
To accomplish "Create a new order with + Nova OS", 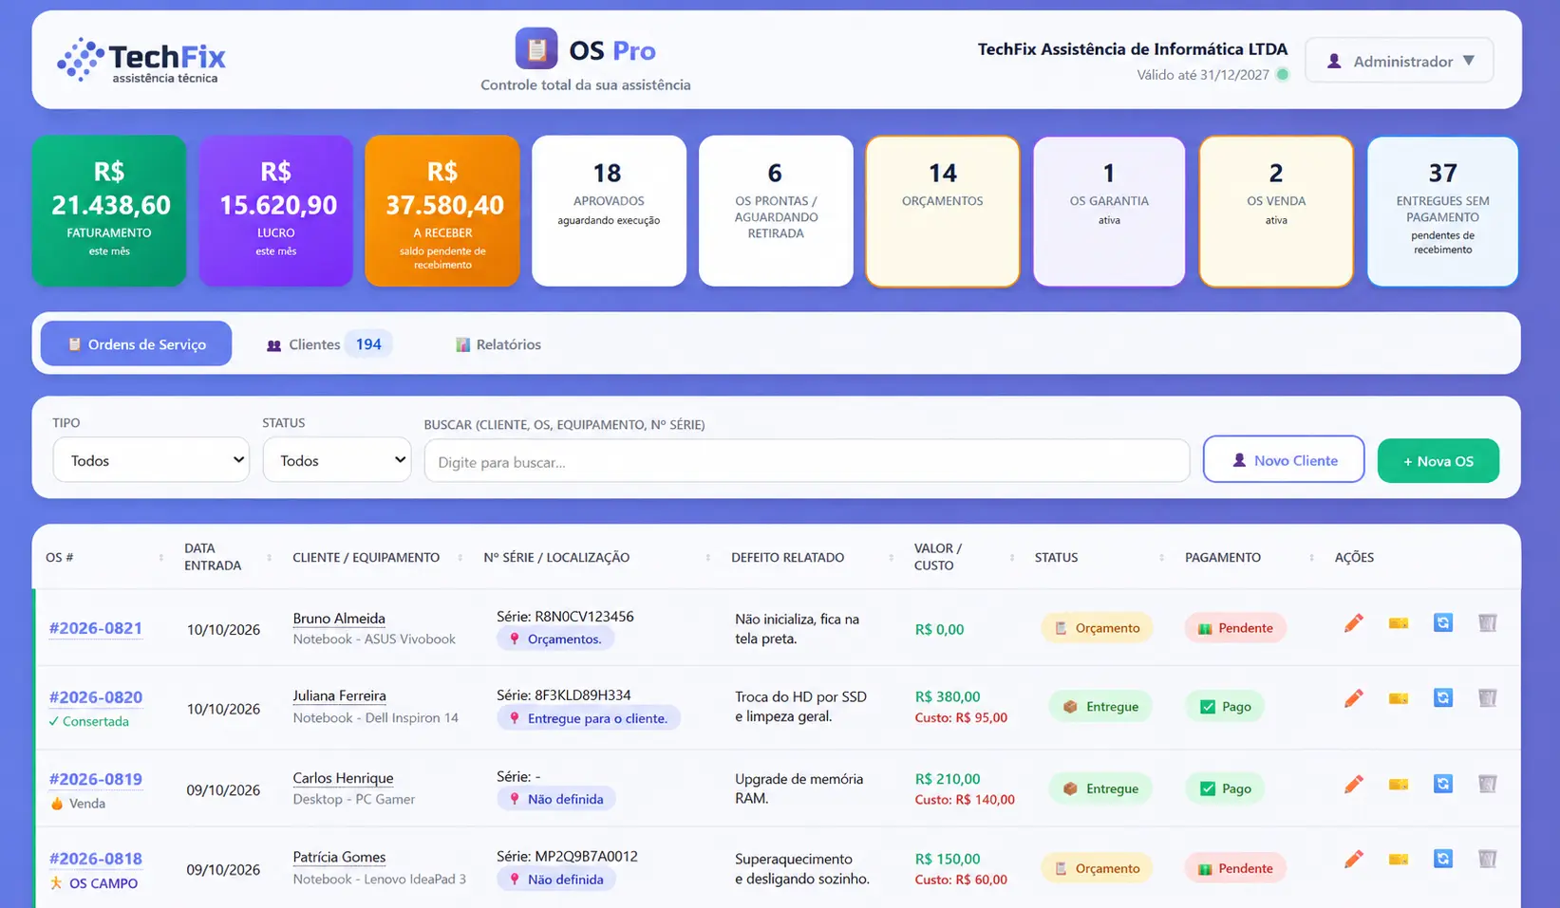I will point(1438,461).
